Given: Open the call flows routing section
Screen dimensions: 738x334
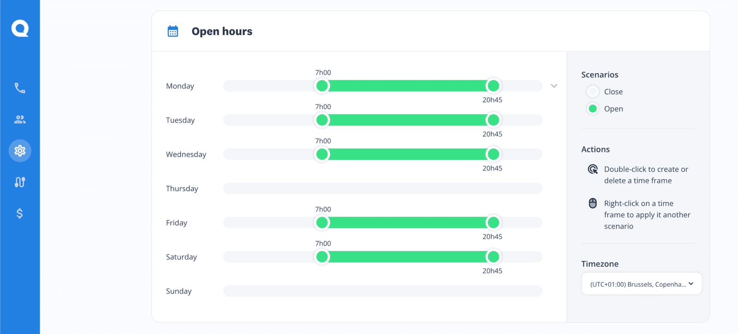Looking at the screenshot, I should pos(20,182).
